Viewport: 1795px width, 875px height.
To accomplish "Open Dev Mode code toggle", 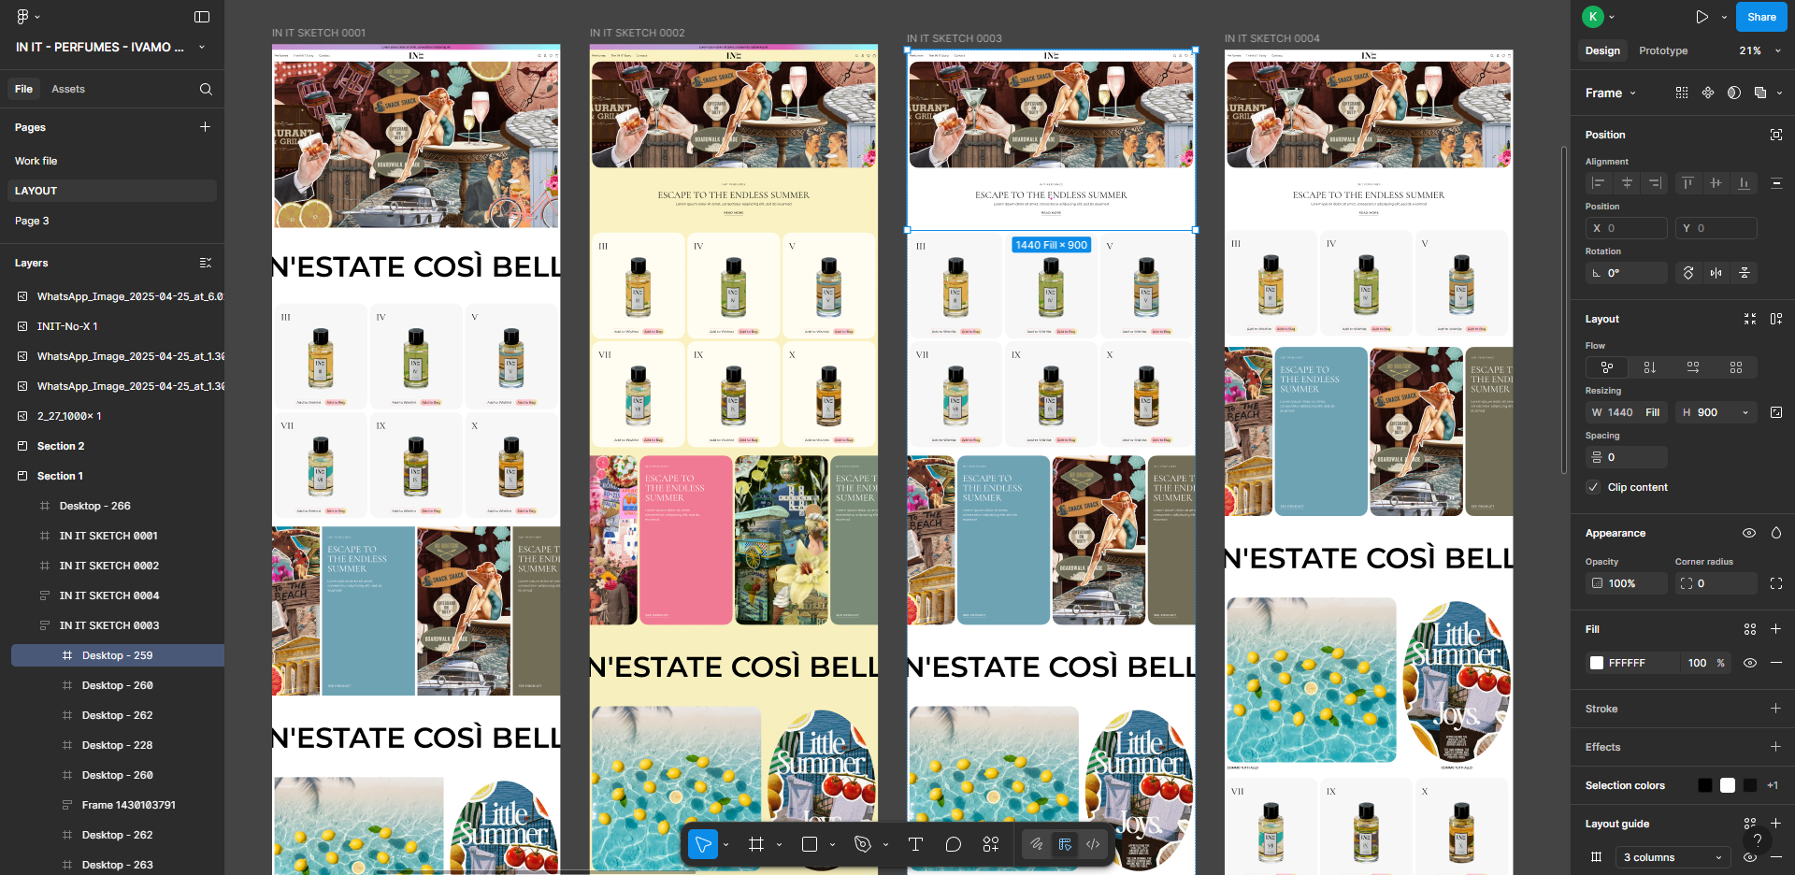I will 1093,844.
